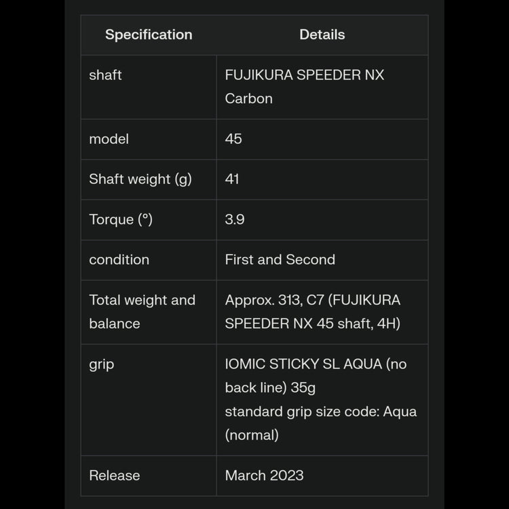Select the model row label
This screenshot has height=509, width=509.
coord(109,139)
